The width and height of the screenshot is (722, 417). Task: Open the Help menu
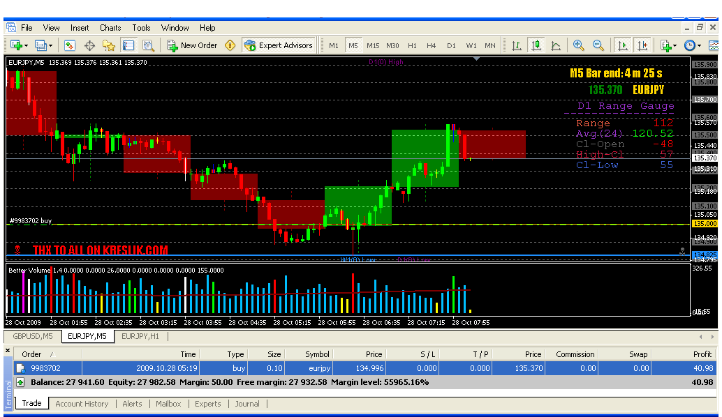coord(207,28)
